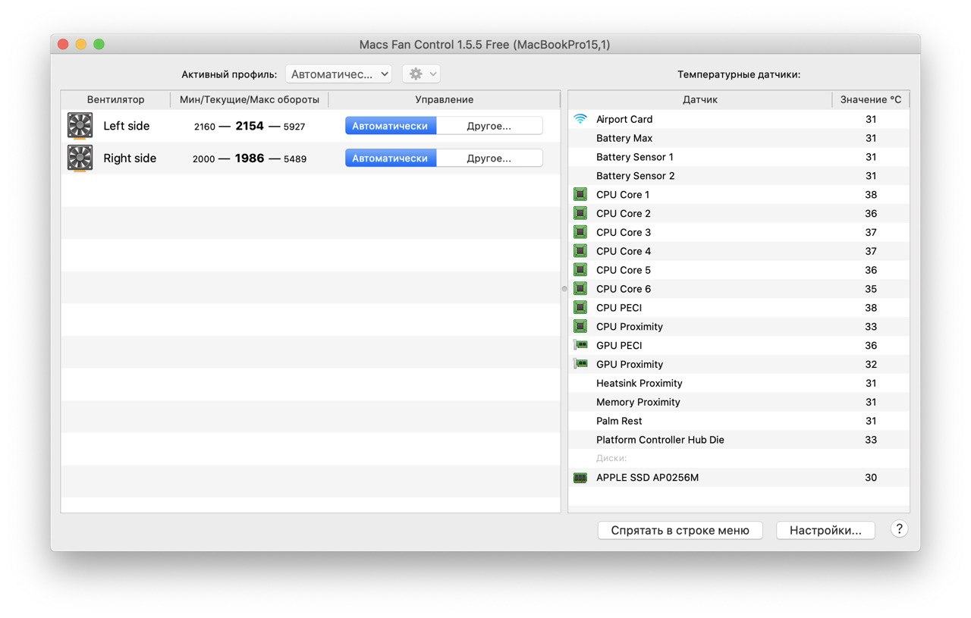
Task: Set Right side fan to Автоматически
Action: coord(391,158)
